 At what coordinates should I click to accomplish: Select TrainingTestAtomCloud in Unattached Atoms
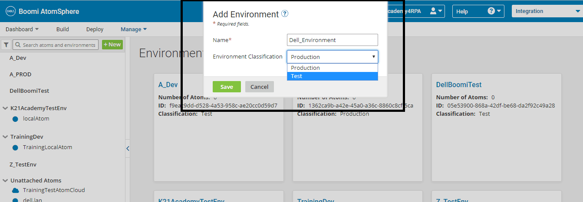pos(54,190)
